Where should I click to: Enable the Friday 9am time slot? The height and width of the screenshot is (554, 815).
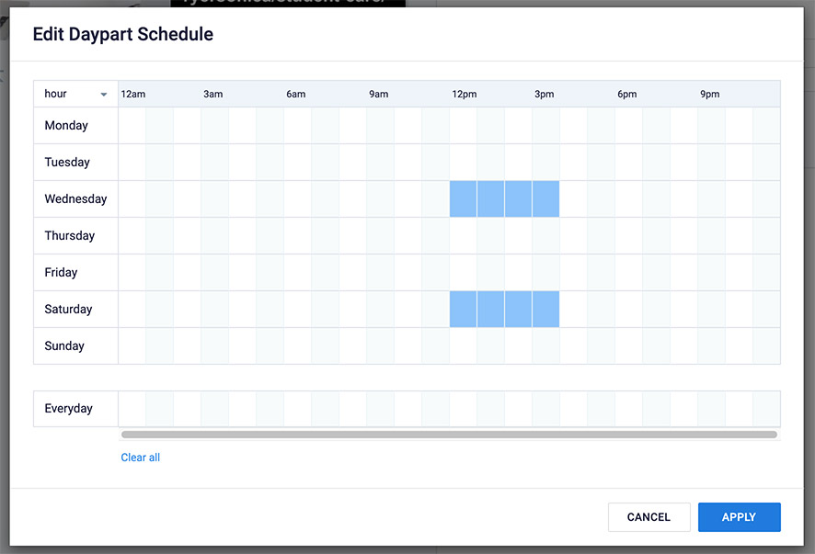click(380, 273)
